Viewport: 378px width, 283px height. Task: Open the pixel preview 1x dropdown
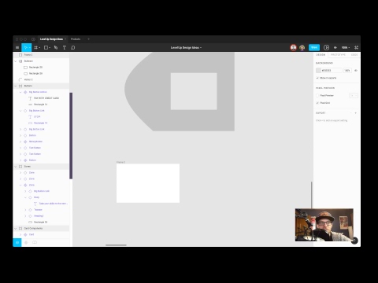point(354,95)
